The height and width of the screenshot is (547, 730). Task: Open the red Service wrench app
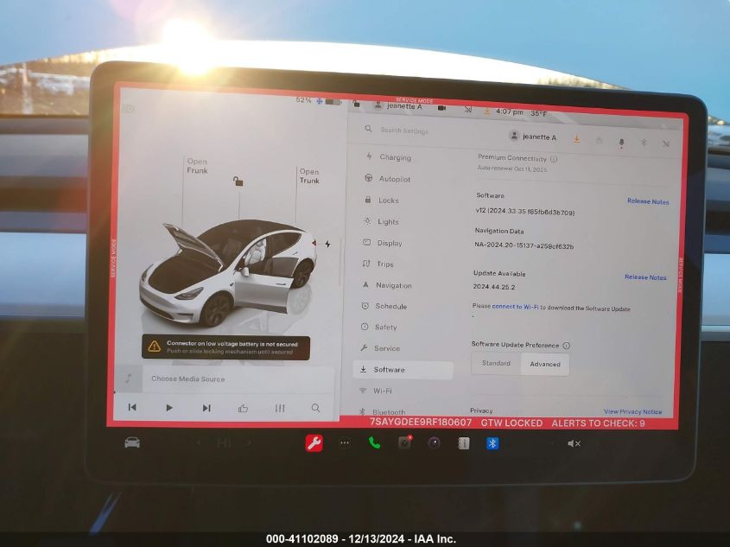314,443
